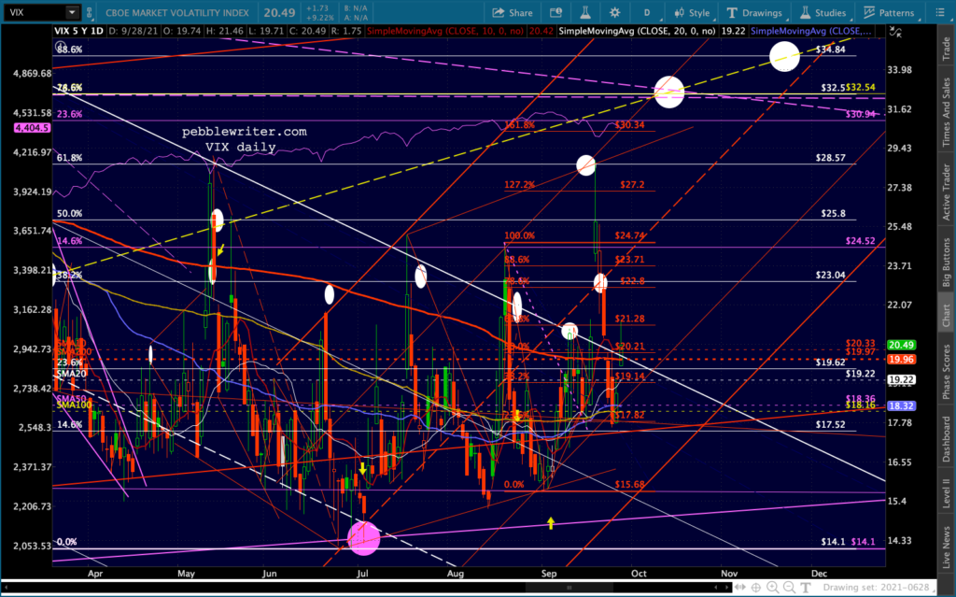Click the VIX symbol input field

(35, 12)
